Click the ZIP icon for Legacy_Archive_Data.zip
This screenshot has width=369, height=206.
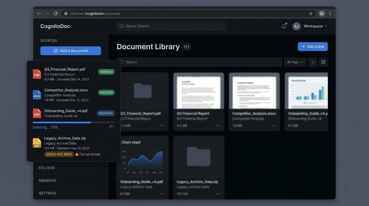(37, 143)
